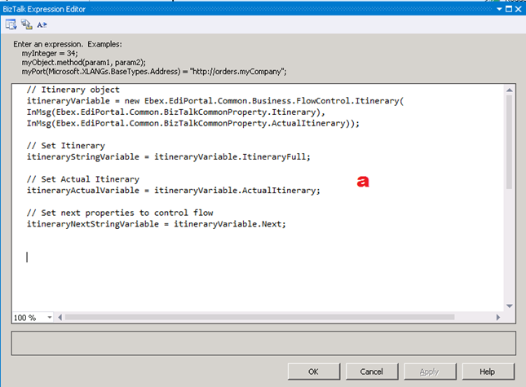Click the vertical scrollbar up arrow

[510, 88]
